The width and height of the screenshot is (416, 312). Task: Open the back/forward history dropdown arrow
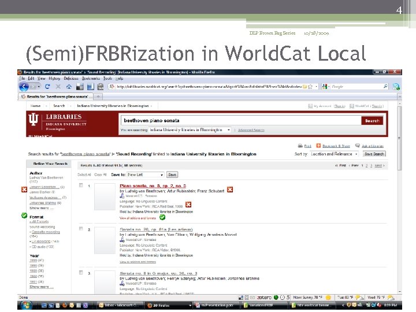(x=39, y=87)
